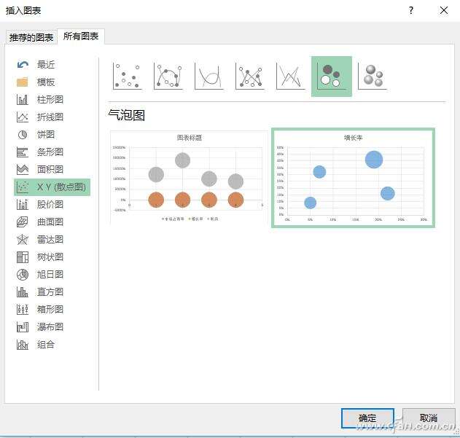Screen dimensions: 460x438
Task: Select scatter with straight lines and markers
Action: click(249, 77)
